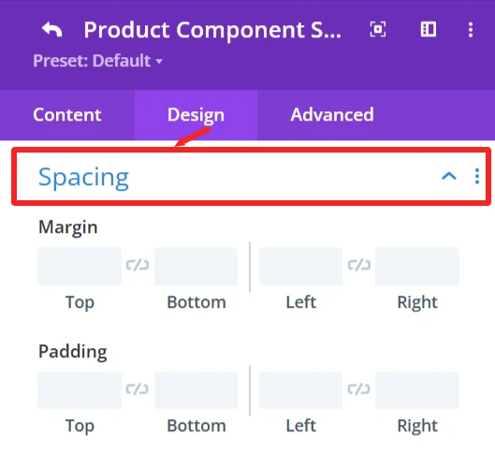The height and width of the screenshot is (466, 495).
Task: Toggle link between Margin Left and Right
Action: pos(359,265)
